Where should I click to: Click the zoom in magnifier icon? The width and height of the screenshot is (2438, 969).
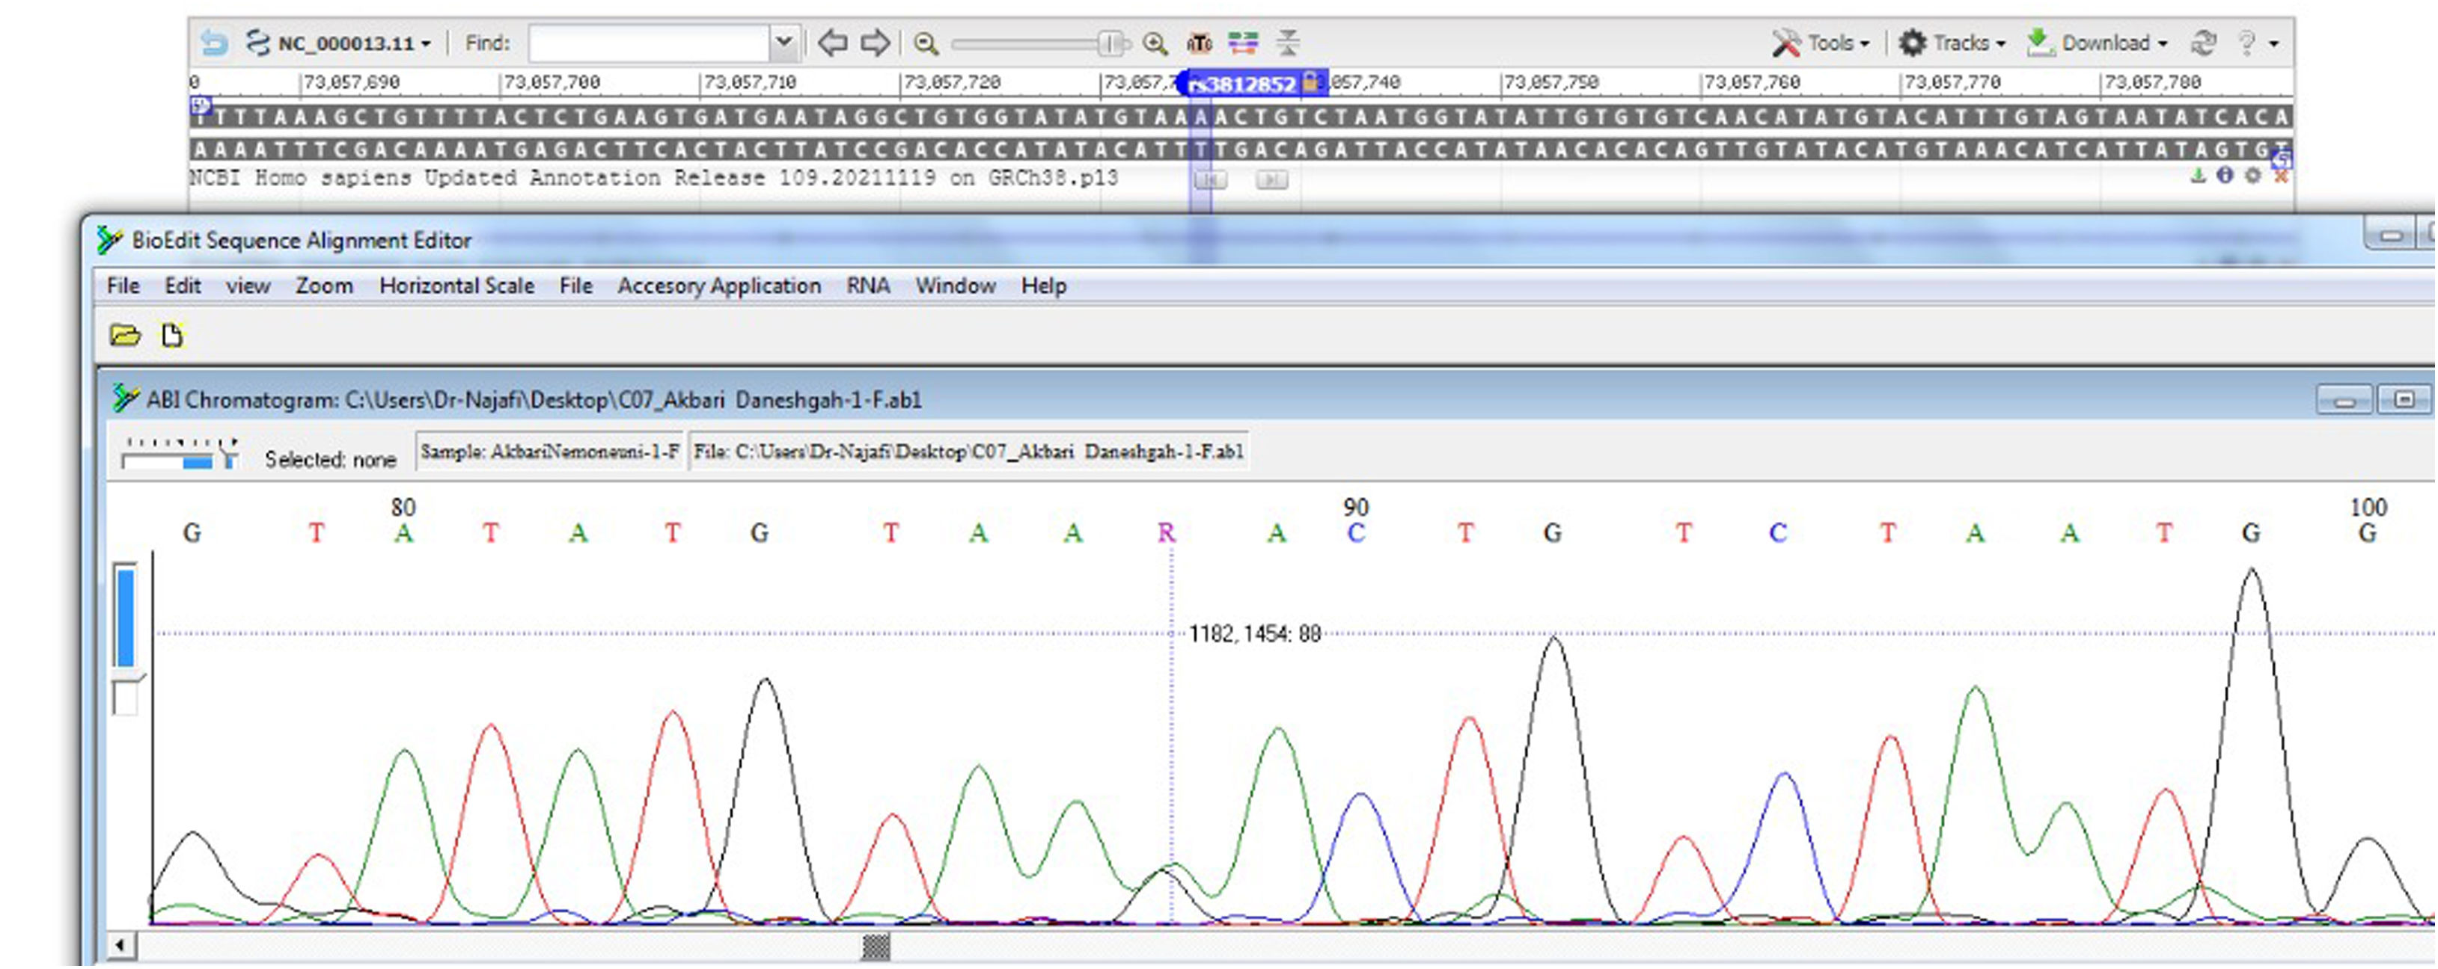point(1155,43)
